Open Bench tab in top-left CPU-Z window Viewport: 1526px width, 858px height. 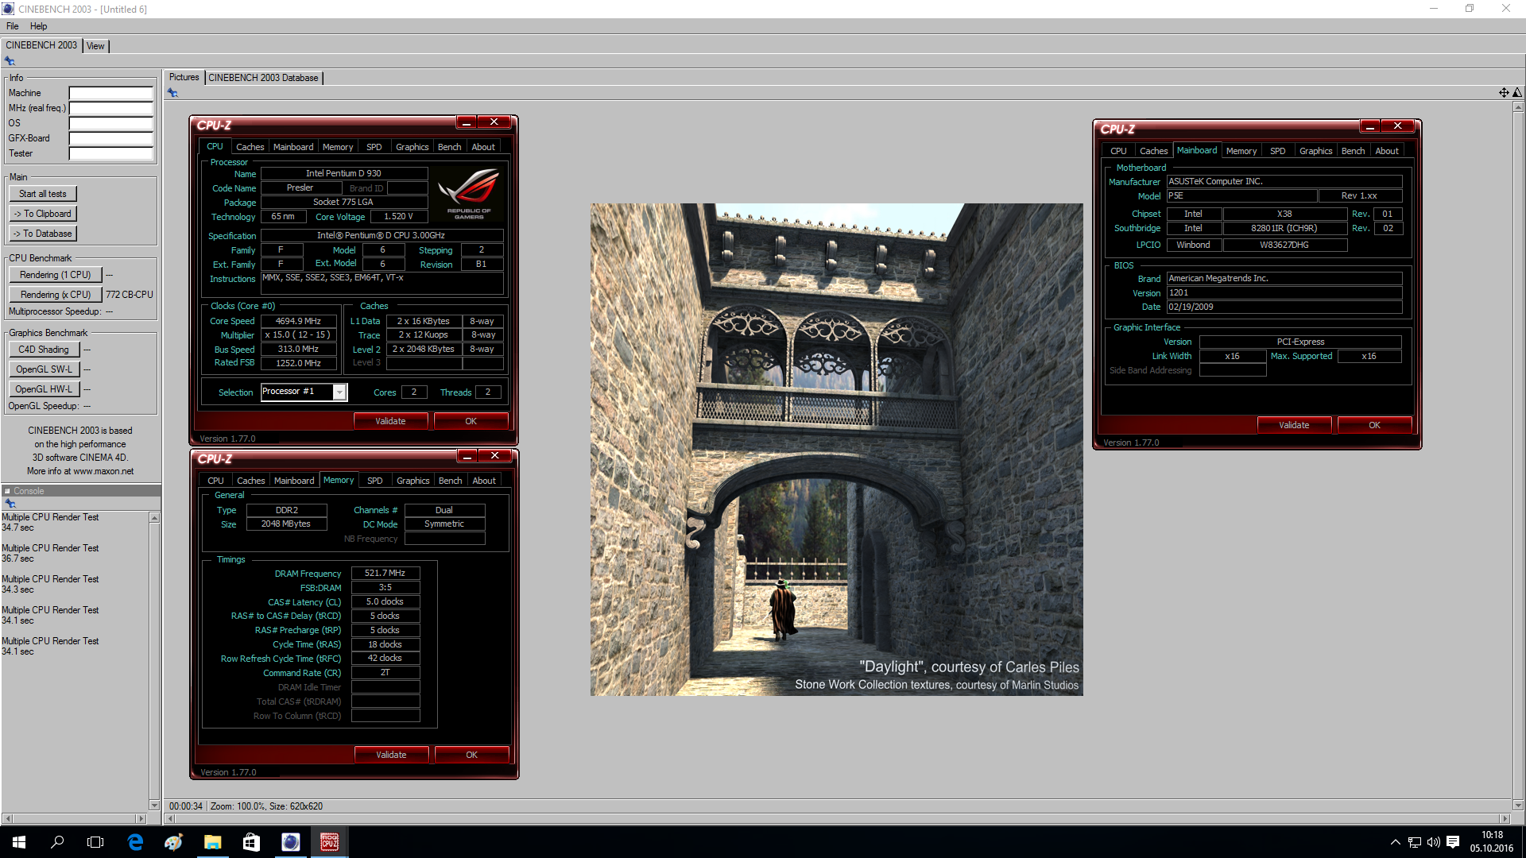[450, 147]
